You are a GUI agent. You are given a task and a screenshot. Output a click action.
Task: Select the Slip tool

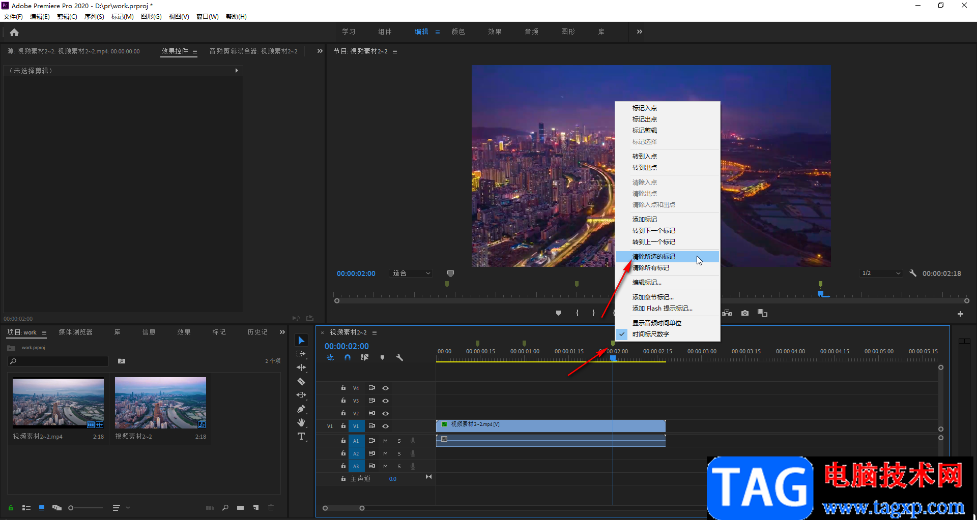coord(301,395)
